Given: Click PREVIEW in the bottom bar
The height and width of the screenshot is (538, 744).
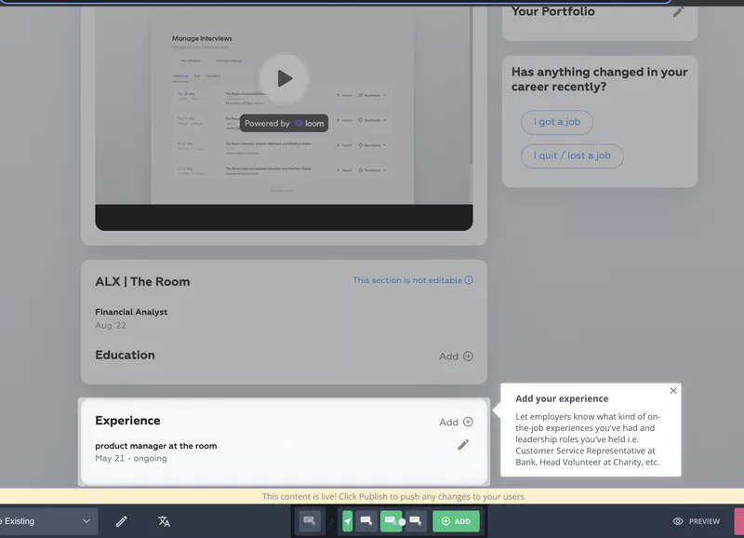Looking at the screenshot, I should (704, 522).
